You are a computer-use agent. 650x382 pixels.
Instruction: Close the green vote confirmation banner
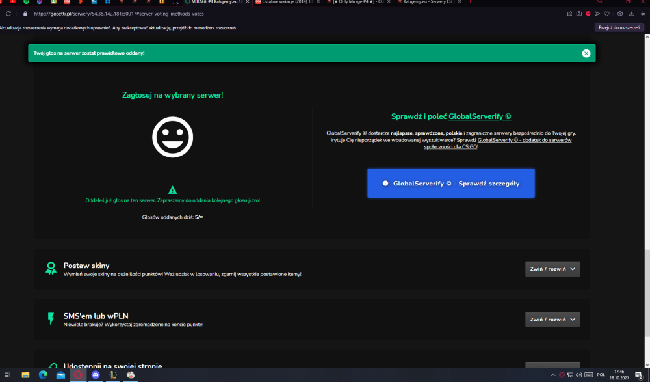586,53
